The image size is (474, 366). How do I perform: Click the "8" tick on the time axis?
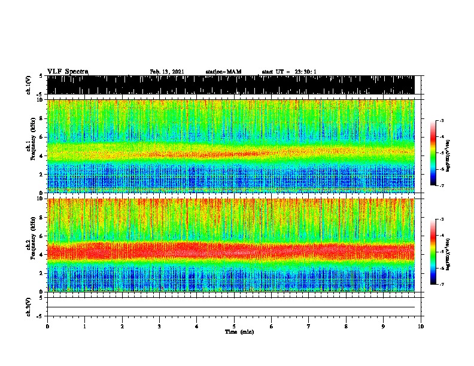pyautogui.click(x=346, y=327)
